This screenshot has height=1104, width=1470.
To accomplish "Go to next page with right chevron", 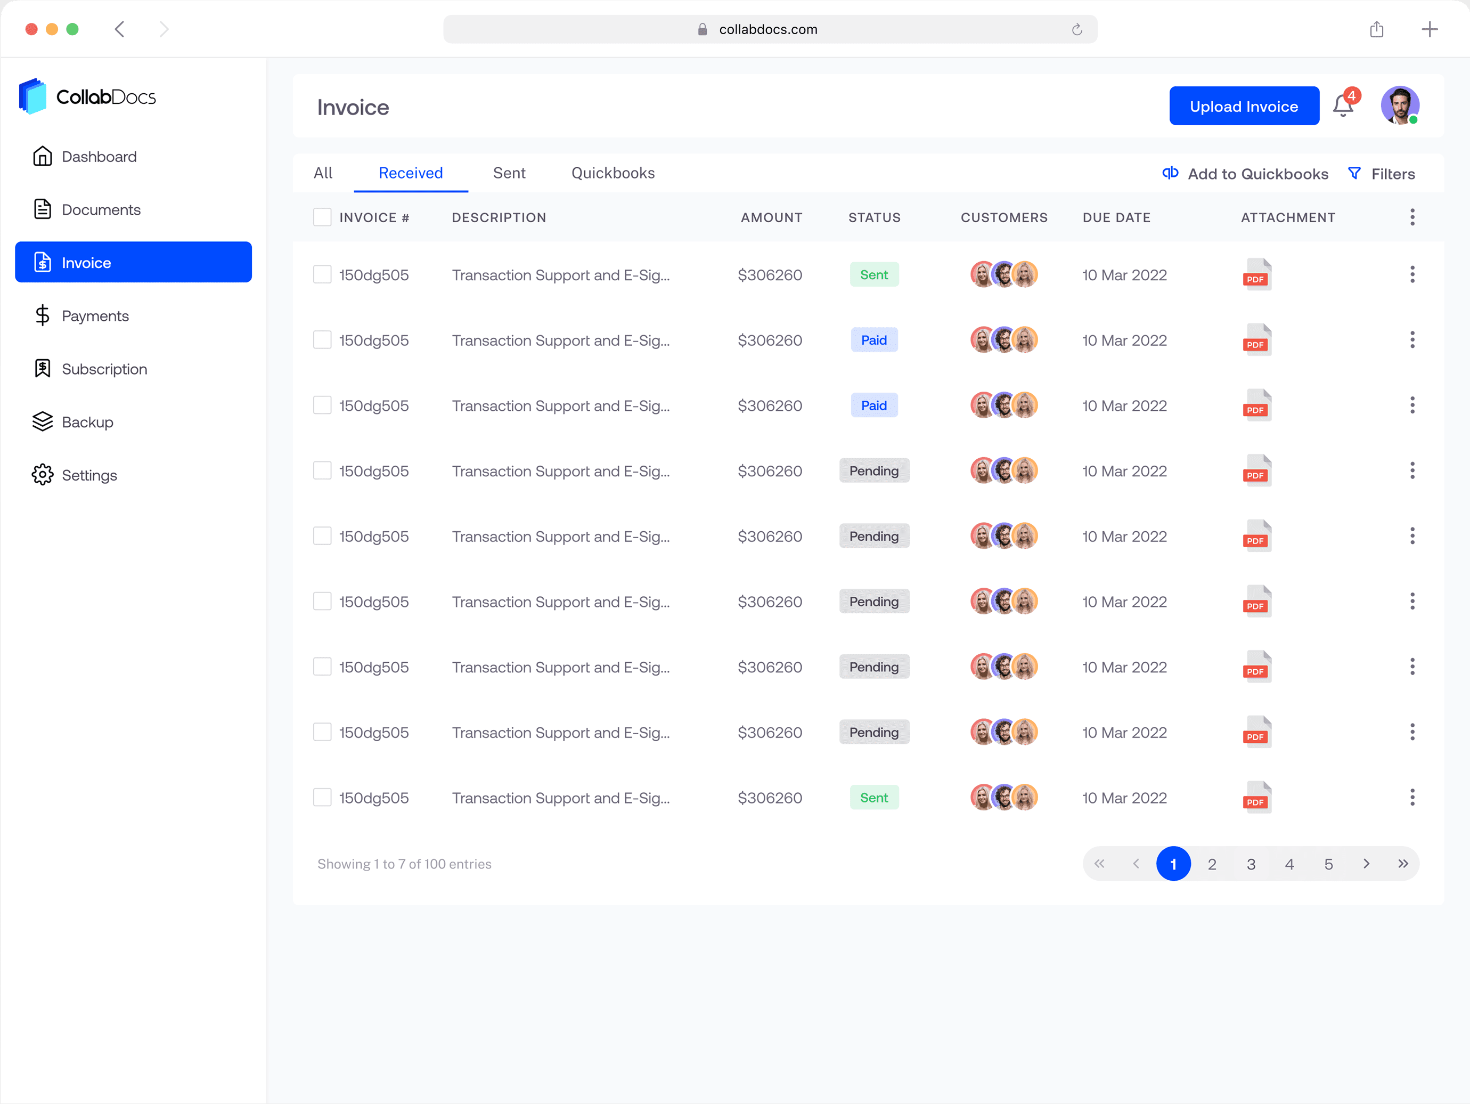I will tap(1366, 863).
